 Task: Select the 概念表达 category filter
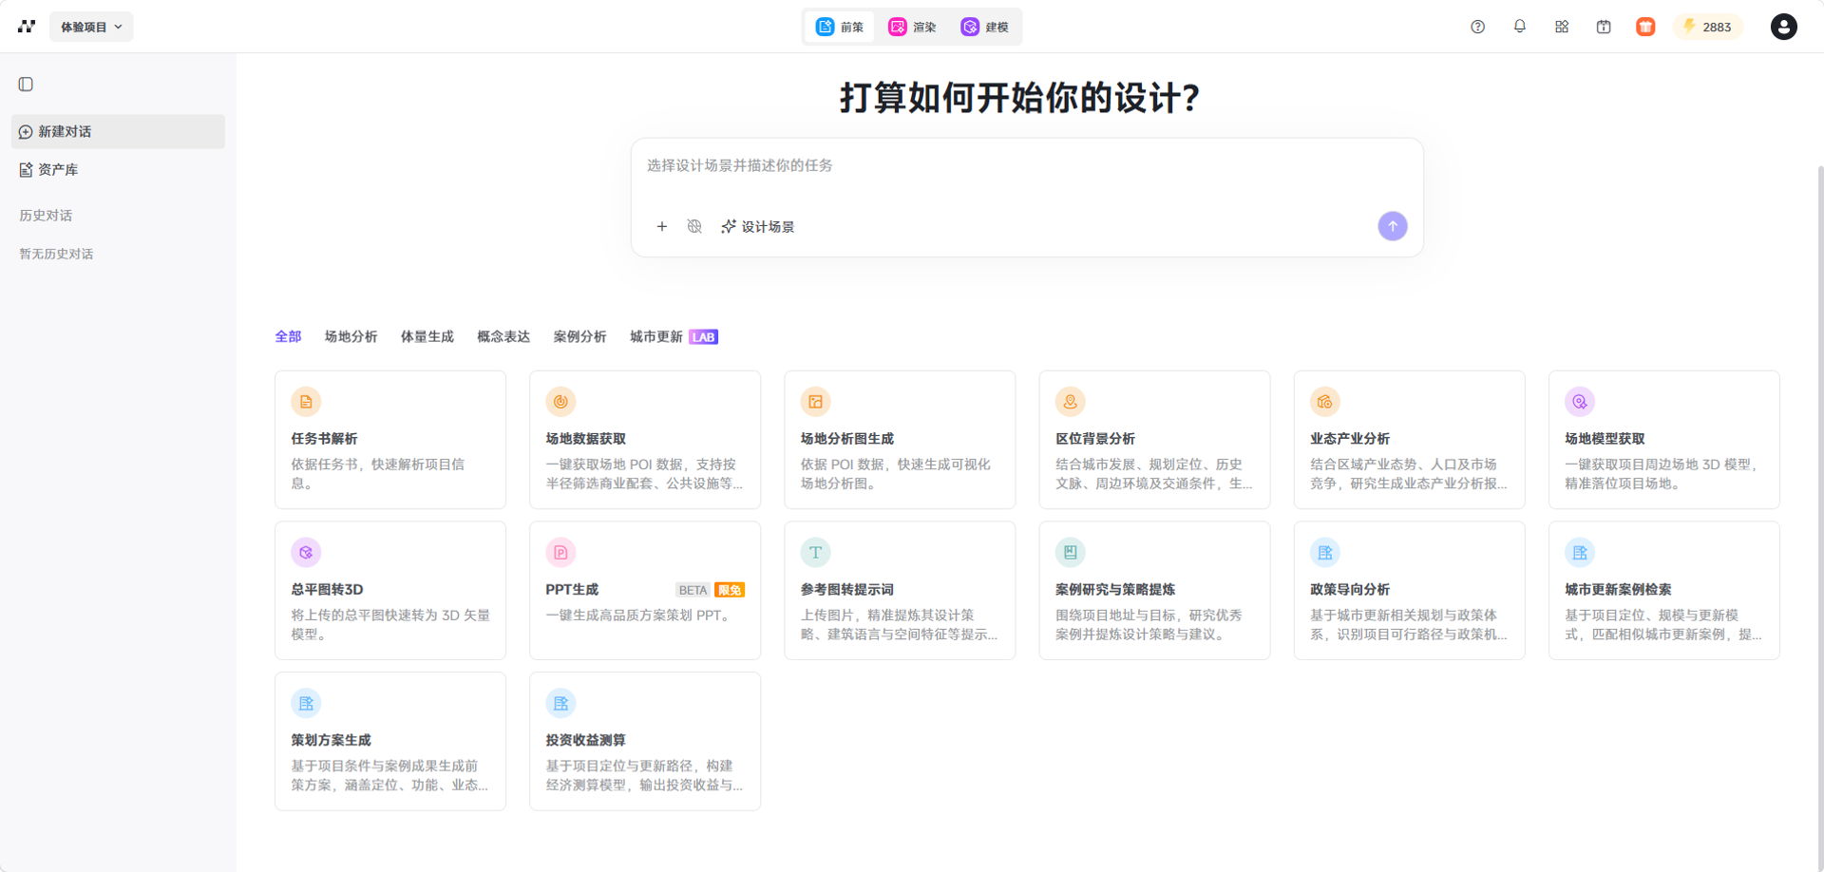tap(503, 336)
